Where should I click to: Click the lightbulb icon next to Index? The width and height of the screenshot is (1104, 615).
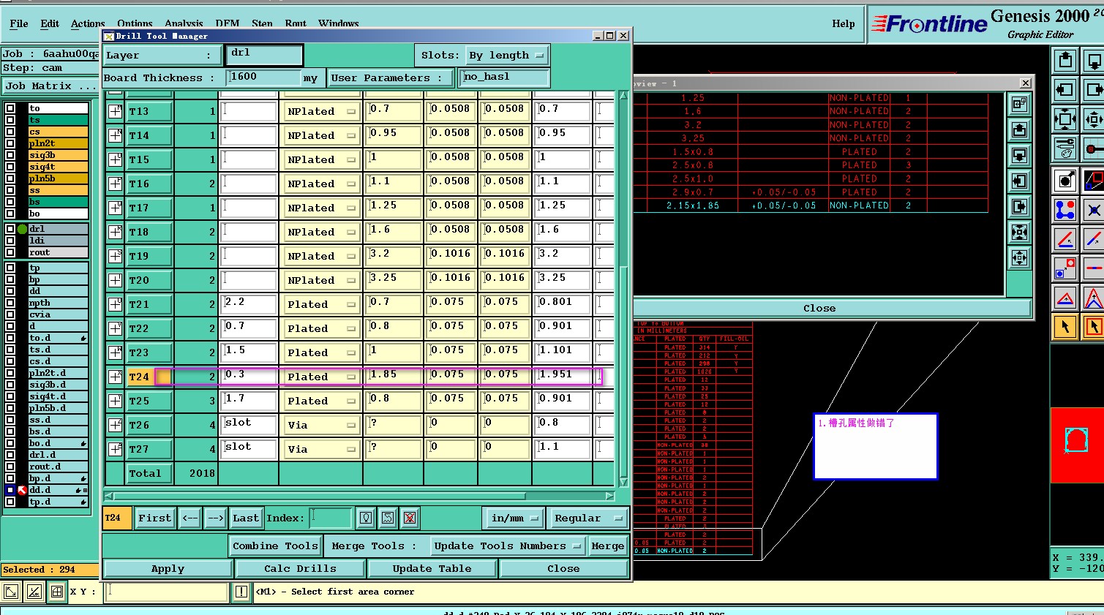366,518
